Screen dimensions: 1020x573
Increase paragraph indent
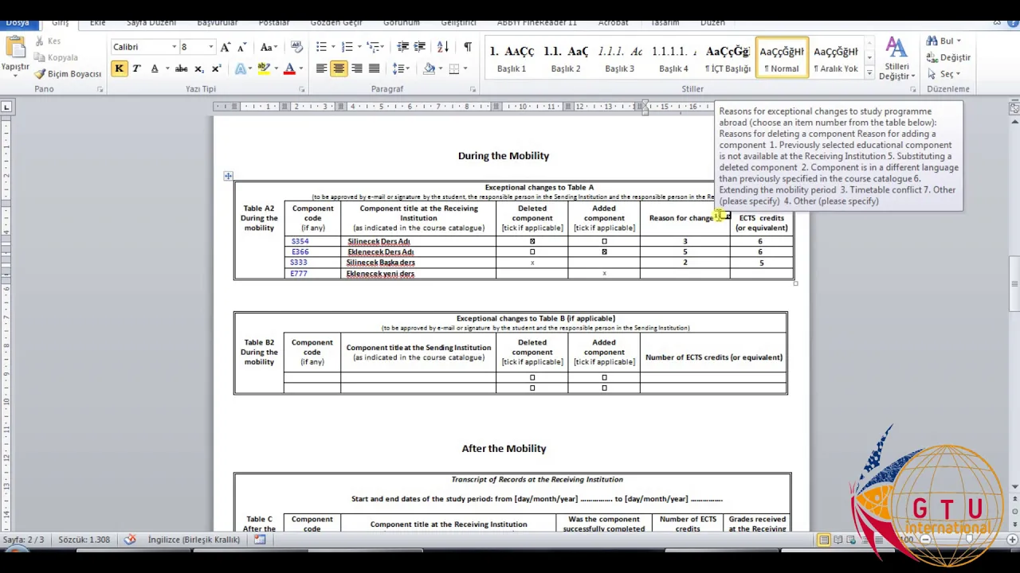(420, 47)
